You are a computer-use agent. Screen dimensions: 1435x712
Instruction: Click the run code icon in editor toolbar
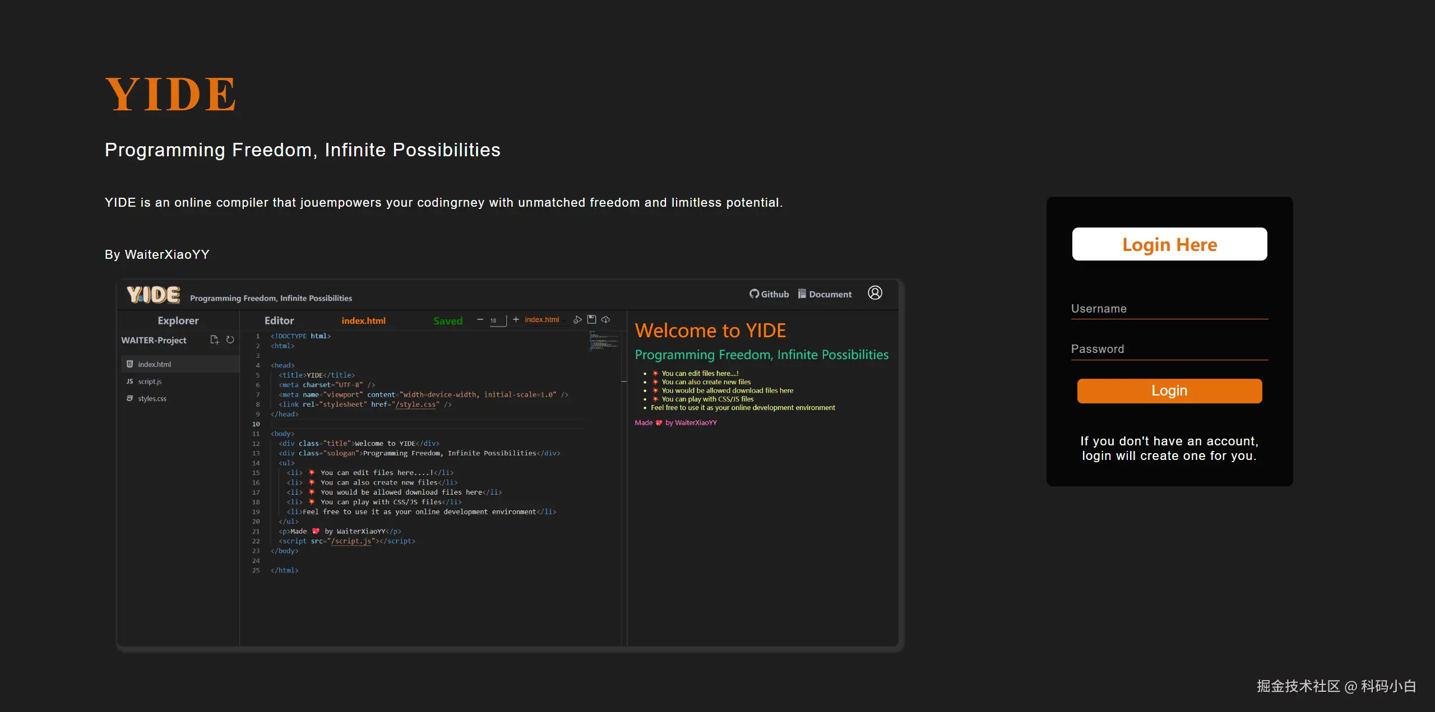coord(577,320)
